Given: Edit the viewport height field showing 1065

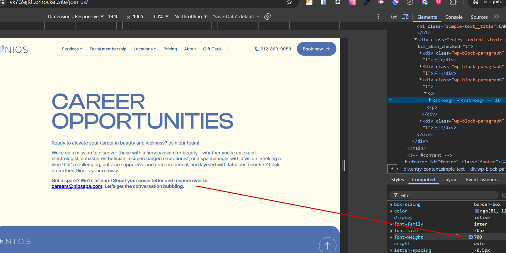Looking at the screenshot, I should pyautogui.click(x=138, y=17).
